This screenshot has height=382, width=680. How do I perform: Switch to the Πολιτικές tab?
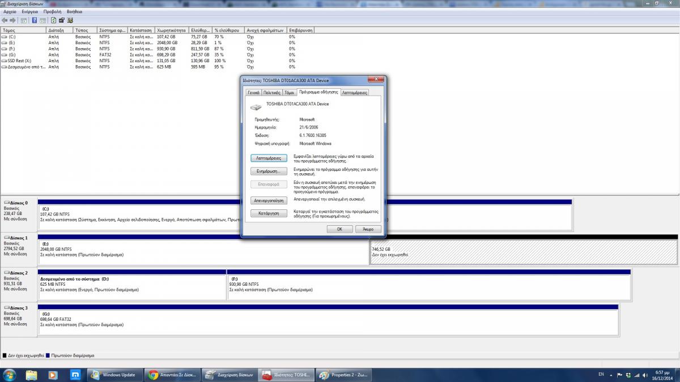(x=272, y=92)
